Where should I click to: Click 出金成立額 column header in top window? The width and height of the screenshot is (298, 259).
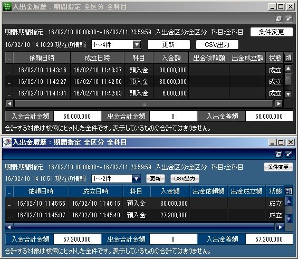pos(247,58)
